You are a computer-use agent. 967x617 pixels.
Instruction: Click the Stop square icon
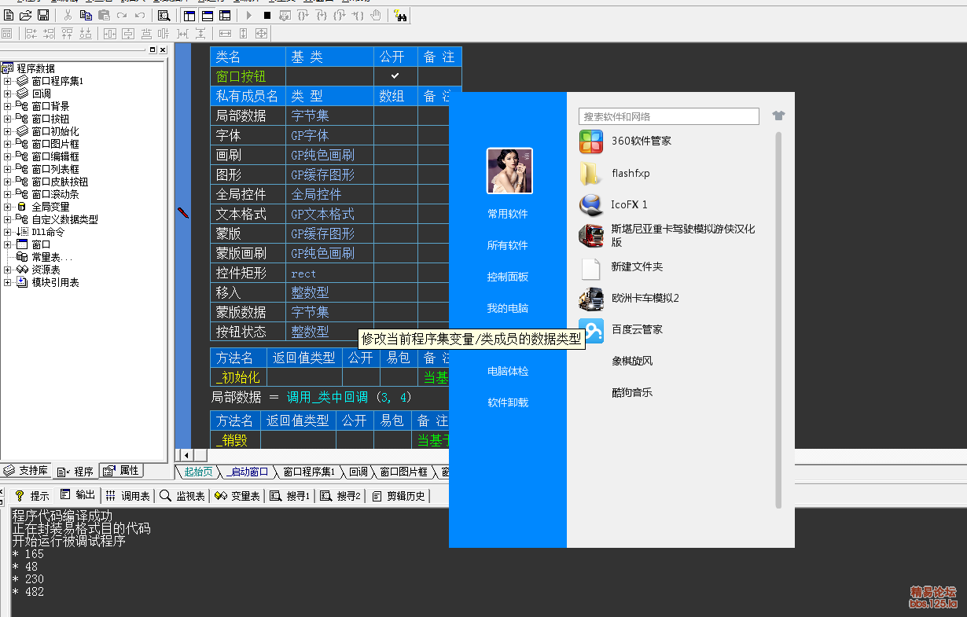267,15
